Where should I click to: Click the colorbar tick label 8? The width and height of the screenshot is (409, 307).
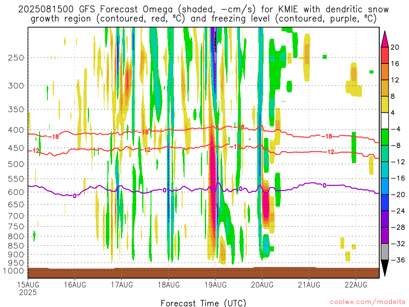[x=393, y=97]
